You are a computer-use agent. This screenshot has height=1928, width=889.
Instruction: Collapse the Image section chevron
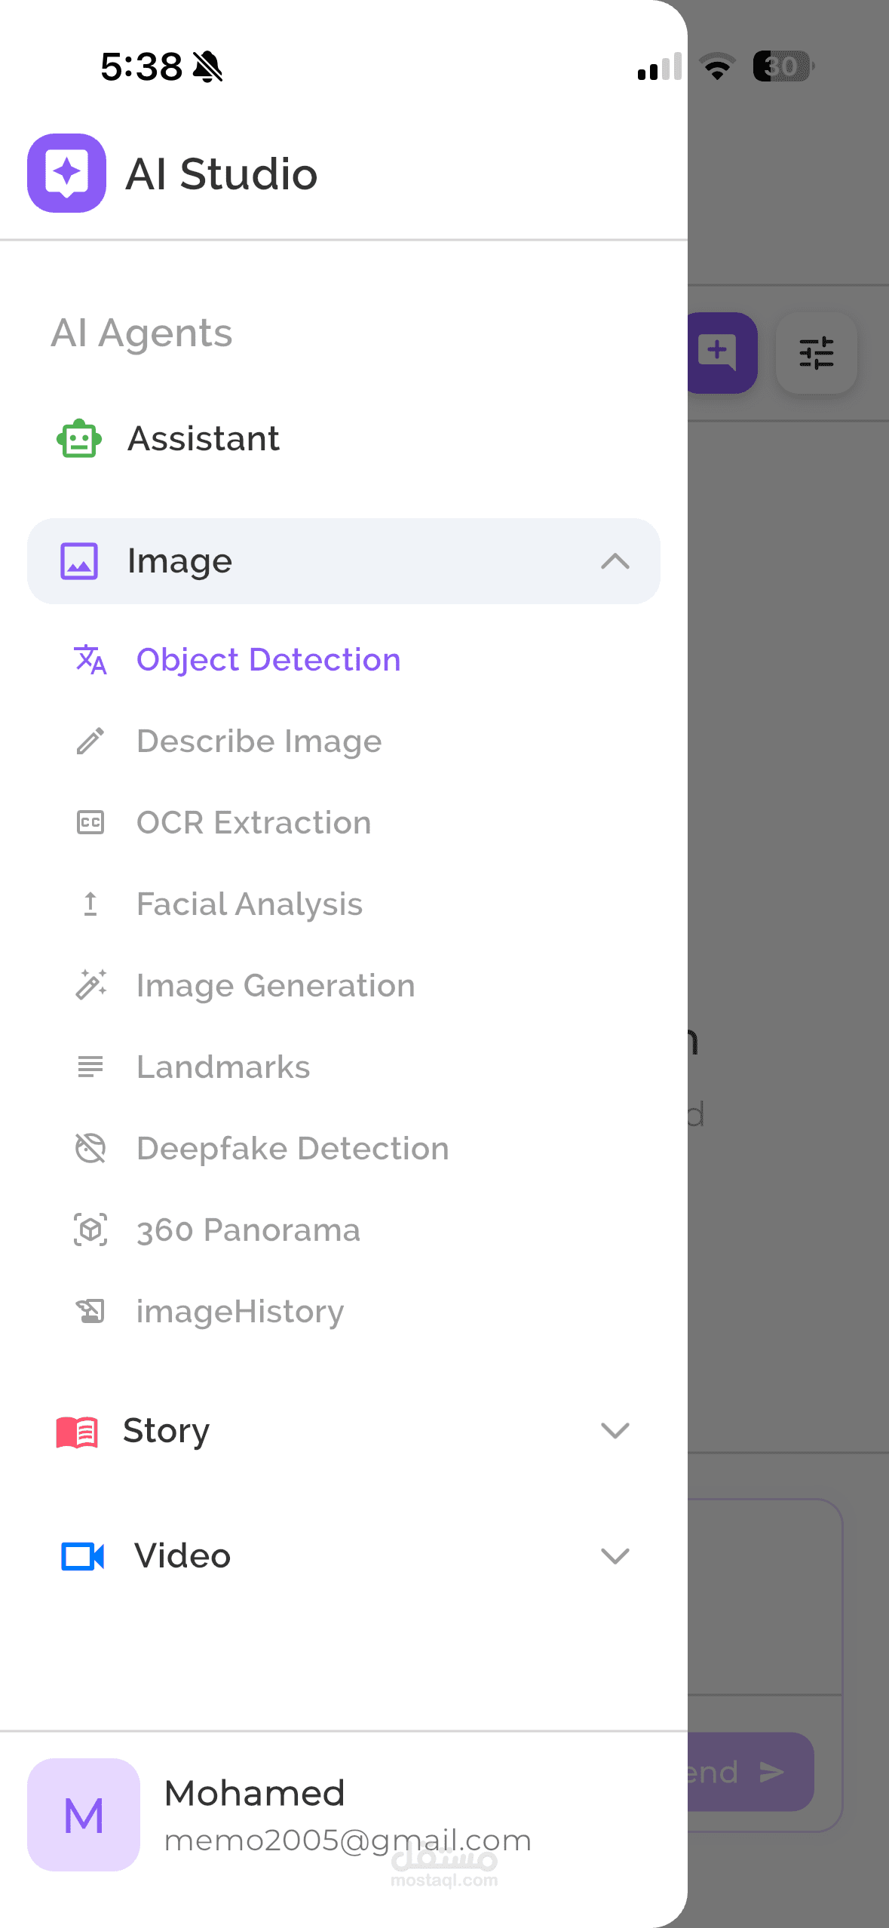pos(615,561)
